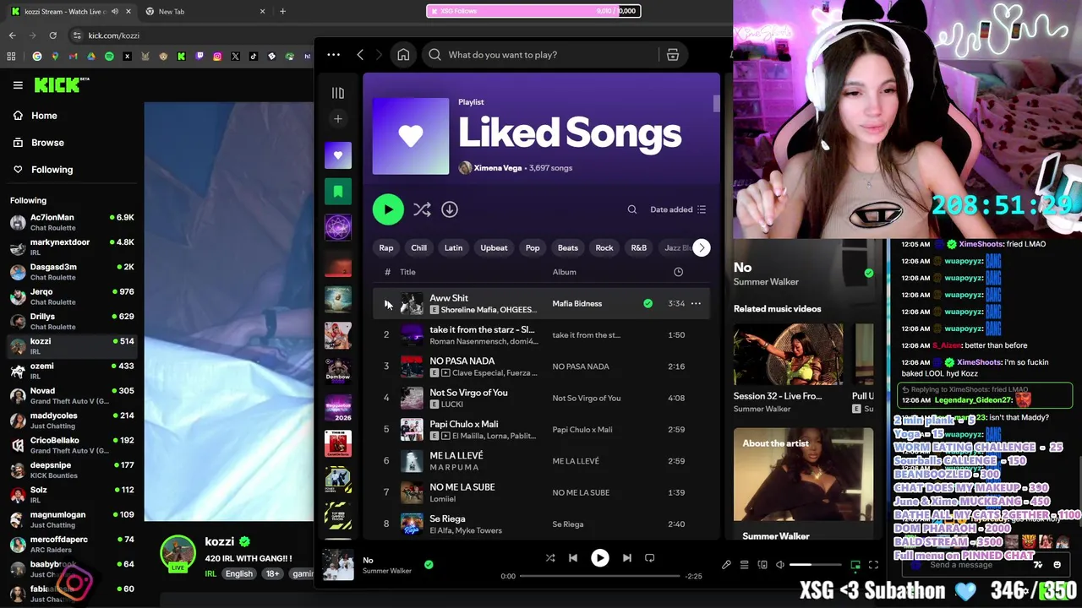This screenshot has width=1082, height=608.
Task: Open followed channel maddycoles
Action: 72,420
